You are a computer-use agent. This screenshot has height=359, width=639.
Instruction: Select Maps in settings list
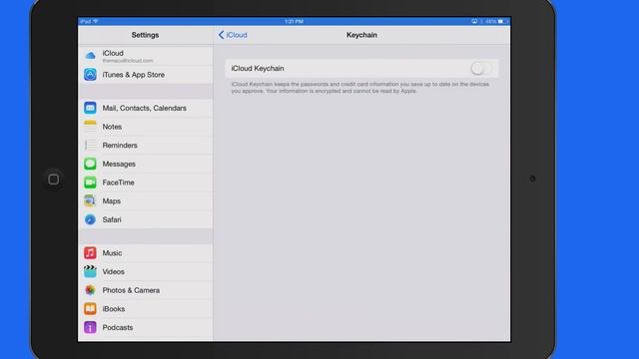click(145, 201)
